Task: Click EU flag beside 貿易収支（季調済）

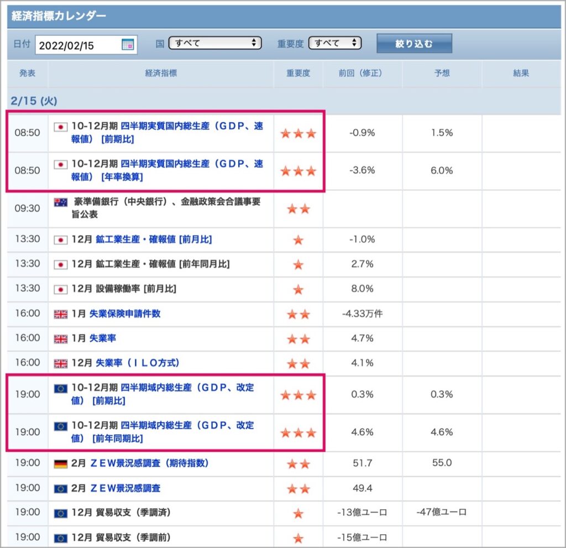Action: point(61,513)
